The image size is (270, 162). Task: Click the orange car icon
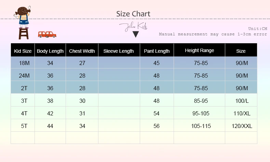pyautogui.click(x=47, y=34)
